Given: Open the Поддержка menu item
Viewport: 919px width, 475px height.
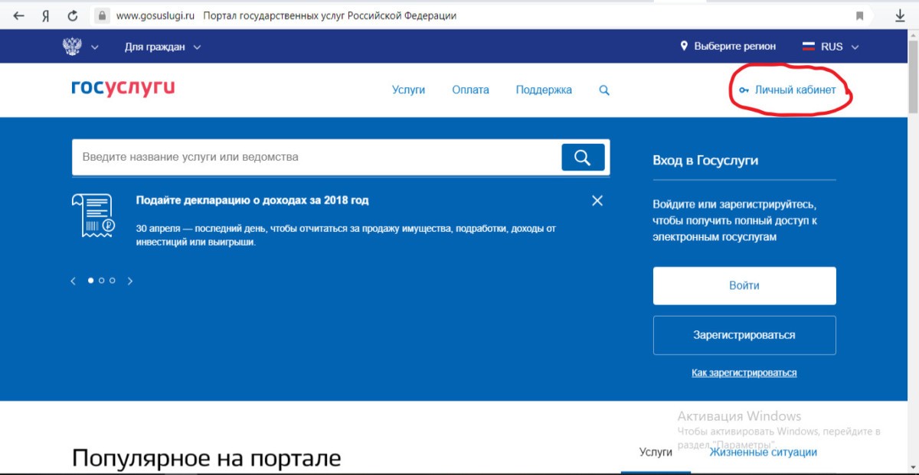Looking at the screenshot, I should pos(544,90).
